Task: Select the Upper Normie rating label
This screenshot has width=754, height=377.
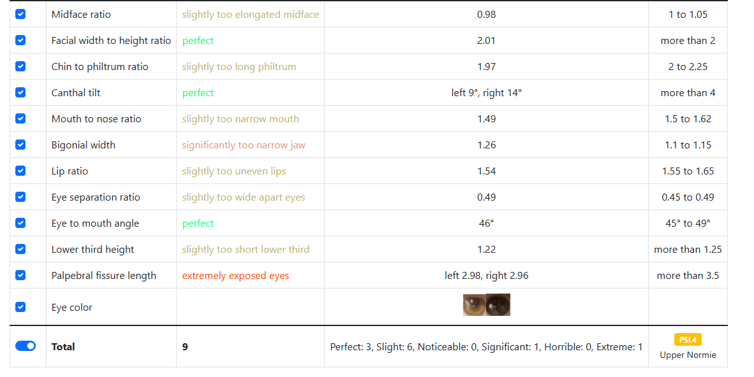Action: tap(688, 355)
